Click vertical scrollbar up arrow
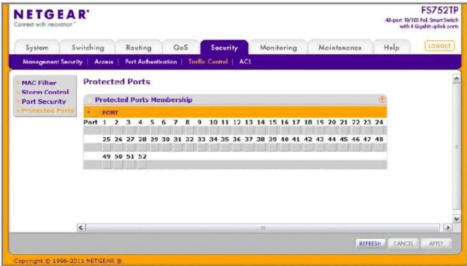Image resolution: width=467 pixels, height=266 pixels. 456,78
